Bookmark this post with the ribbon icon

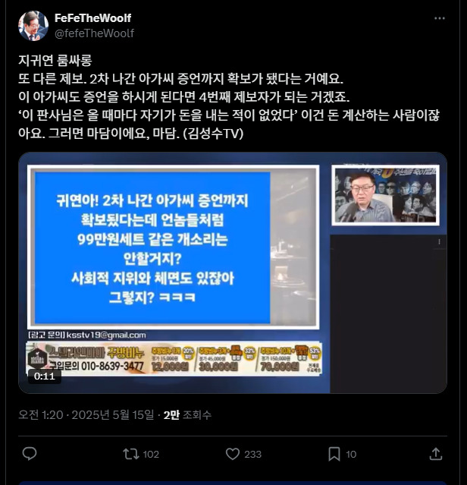pos(334,454)
